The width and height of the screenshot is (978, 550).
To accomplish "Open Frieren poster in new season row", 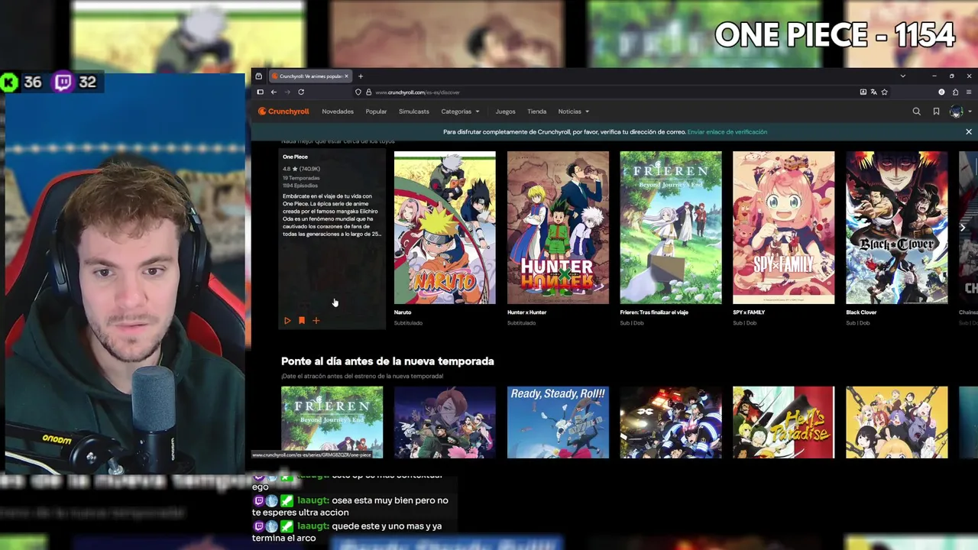I will click(332, 422).
